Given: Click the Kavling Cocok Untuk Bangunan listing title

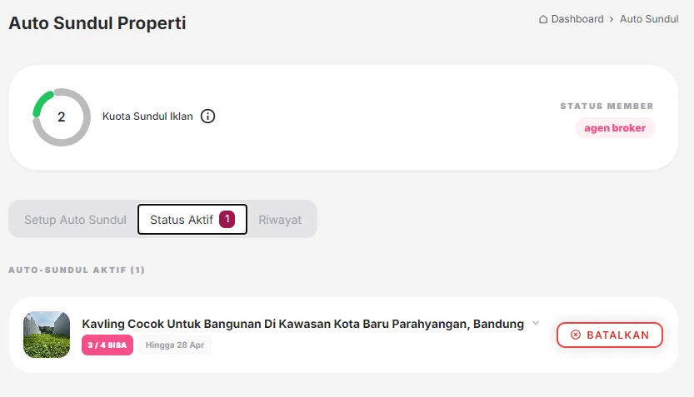Looking at the screenshot, I should [x=302, y=324].
